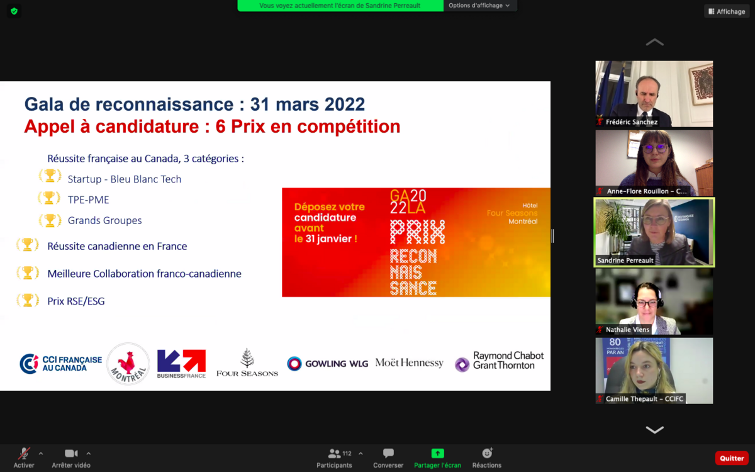The width and height of the screenshot is (755, 472).
Task: Click the green shield encryption icon
Action: pyautogui.click(x=14, y=11)
